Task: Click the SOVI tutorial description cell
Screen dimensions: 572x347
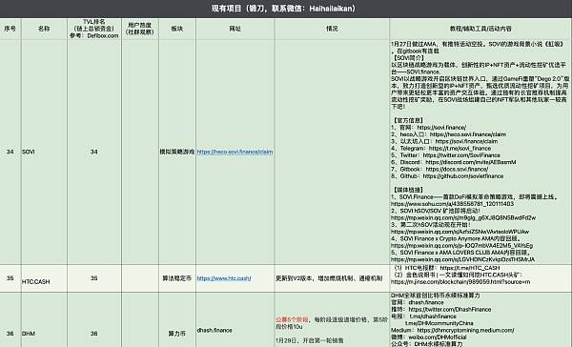Action: tap(480, 152)
